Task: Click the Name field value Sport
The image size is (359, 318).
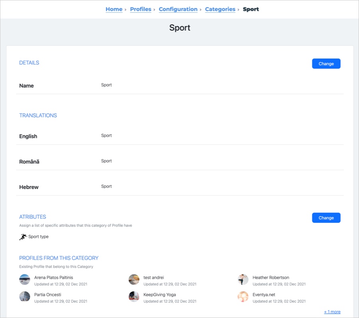Action: click(x=107, y=85)
